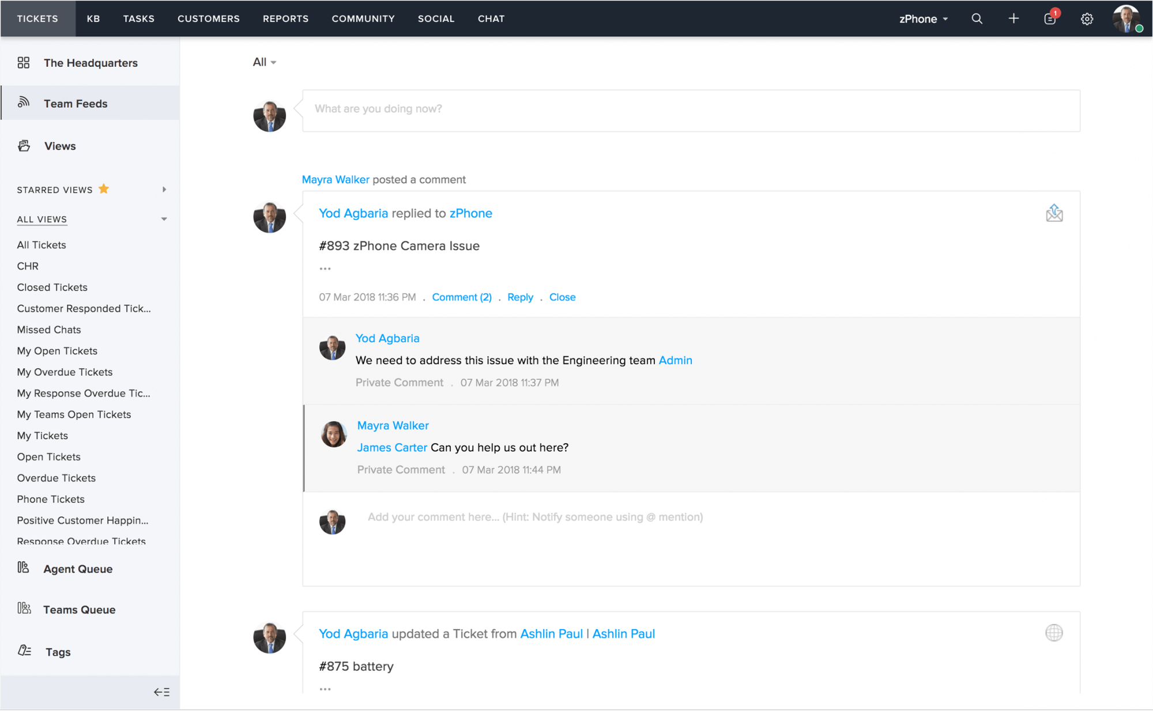Click Comment(2) link on ticket #893
The image size is (1153, 711).
click(x=462, y=297)
